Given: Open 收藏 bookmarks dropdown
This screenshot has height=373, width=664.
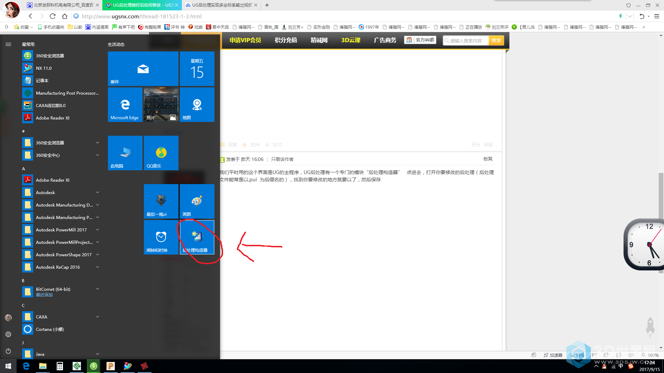Looking at the screenshot, I should pos(24,27).
